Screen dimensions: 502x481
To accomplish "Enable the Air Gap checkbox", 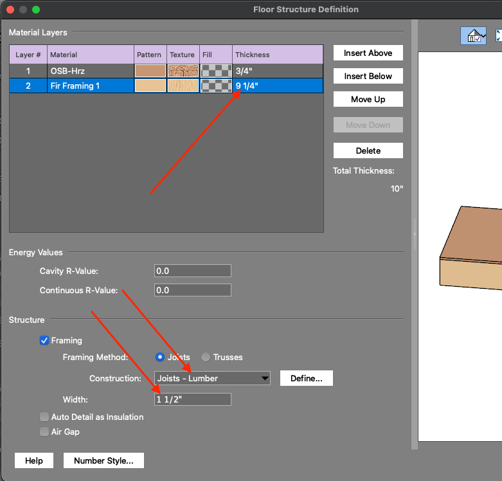I will (x=44, y=431).
